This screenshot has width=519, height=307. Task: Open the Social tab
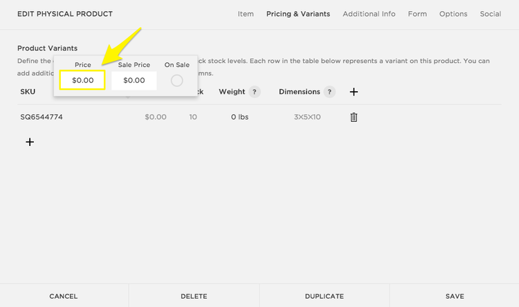point(491,14)
